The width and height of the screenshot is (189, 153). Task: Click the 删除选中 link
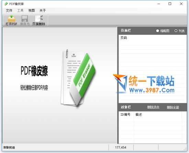[x=153, y=107]
